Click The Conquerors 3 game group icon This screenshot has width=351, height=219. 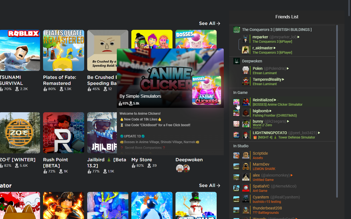tap(237, 30)
